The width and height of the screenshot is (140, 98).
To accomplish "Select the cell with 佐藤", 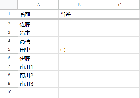I will [x=38, y=24].
